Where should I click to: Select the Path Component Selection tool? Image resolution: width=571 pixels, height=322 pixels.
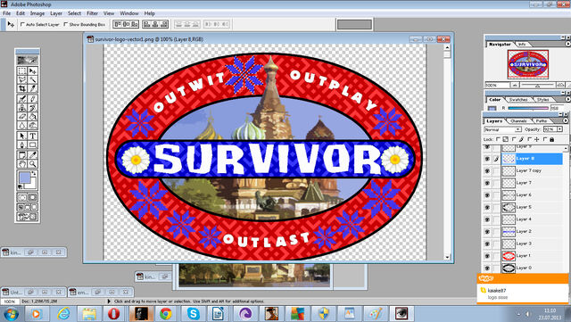[x=22, y=136]
